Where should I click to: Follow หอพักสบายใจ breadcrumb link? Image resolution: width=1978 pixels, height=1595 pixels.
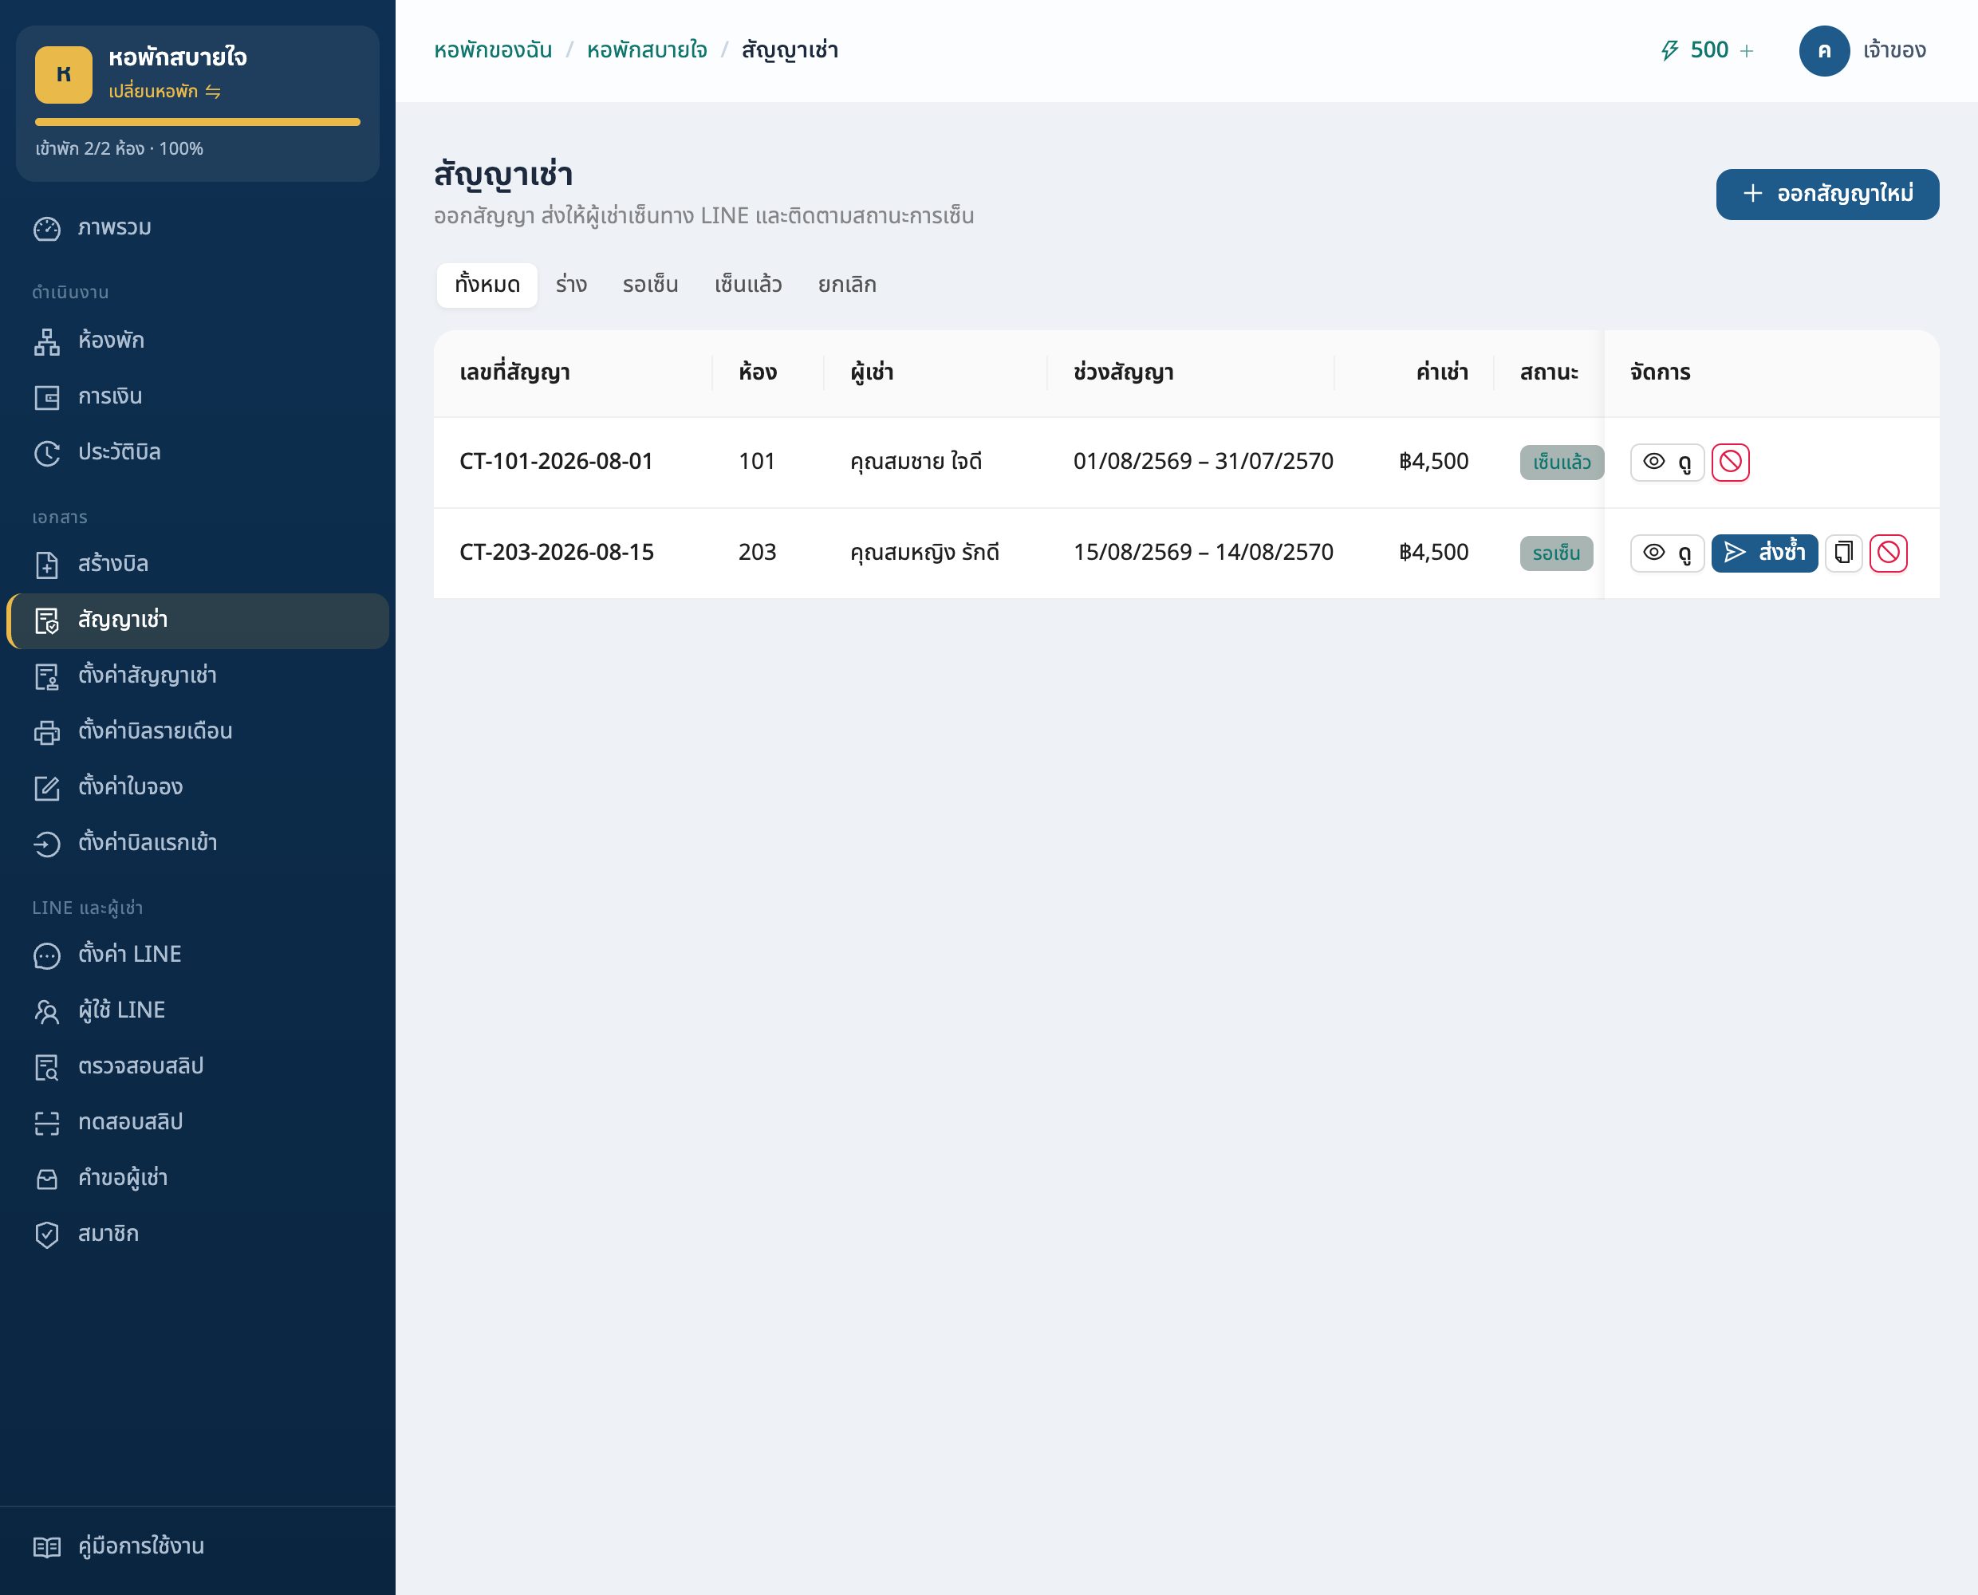click(x=647, y=50)
